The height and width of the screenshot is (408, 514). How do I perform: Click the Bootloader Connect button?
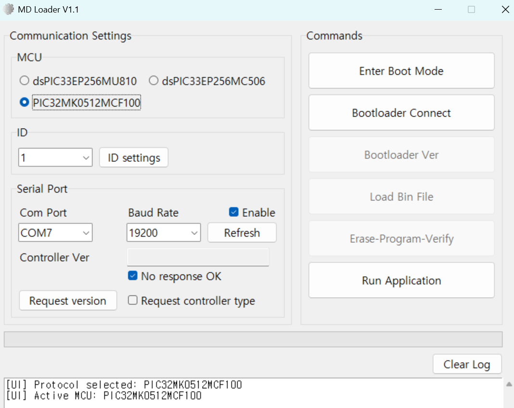point(401,113)
